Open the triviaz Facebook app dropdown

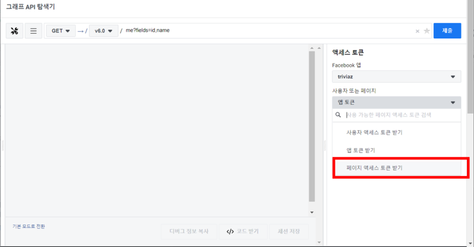coord(396,77)
